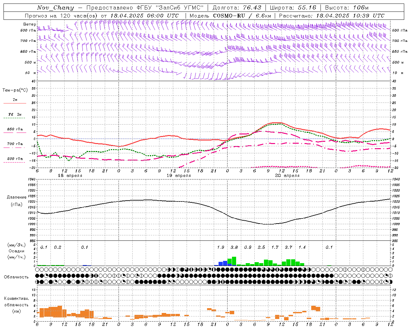
Task: Click the 3-hour precipitation value "2.5"
Action: click(261, 247)
